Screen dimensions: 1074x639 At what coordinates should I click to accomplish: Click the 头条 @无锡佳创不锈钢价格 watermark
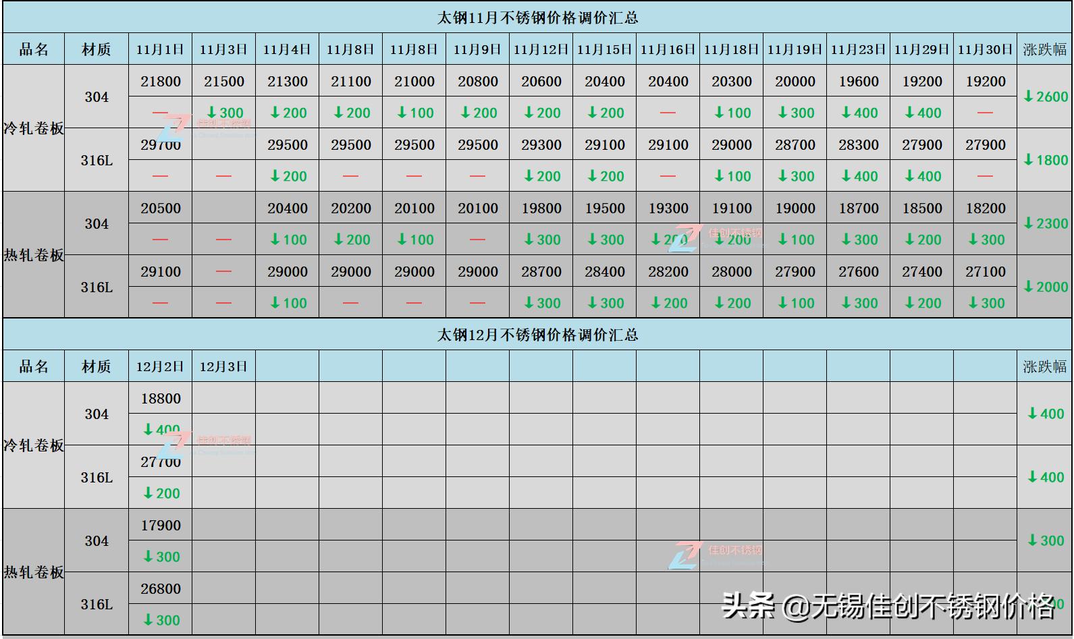point(888,605)
